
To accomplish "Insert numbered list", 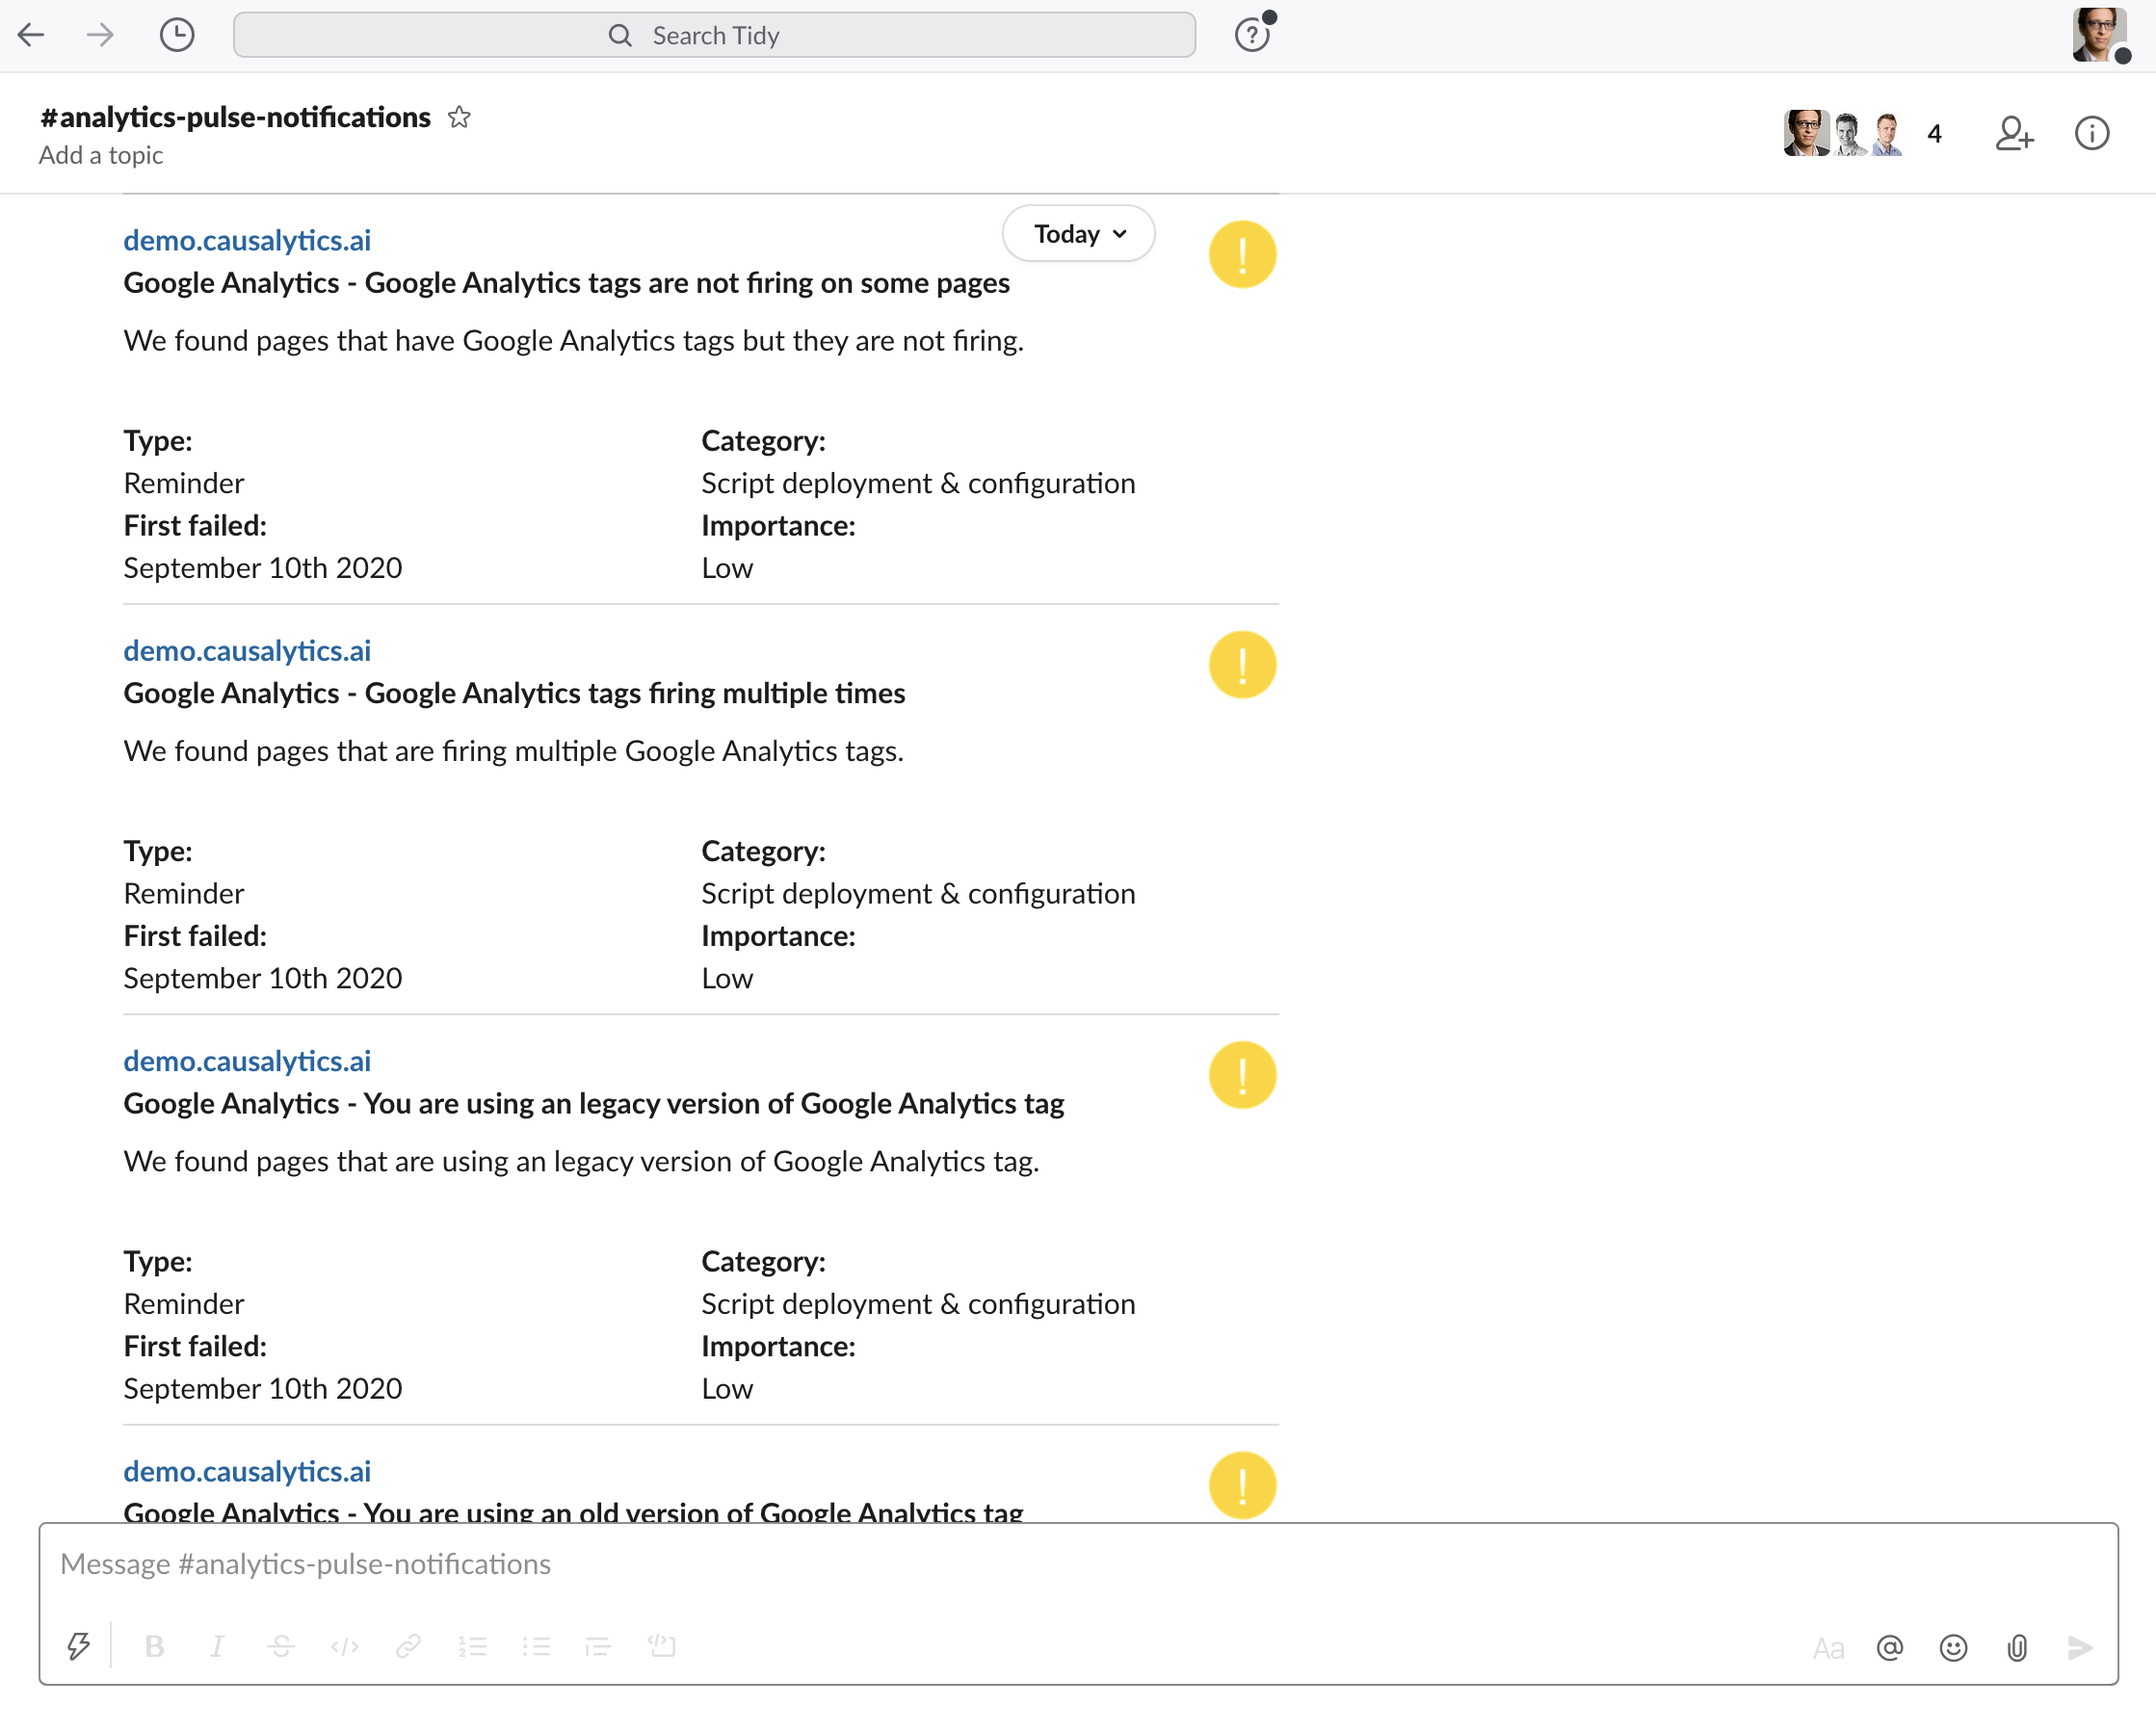I will [472, 1646].
